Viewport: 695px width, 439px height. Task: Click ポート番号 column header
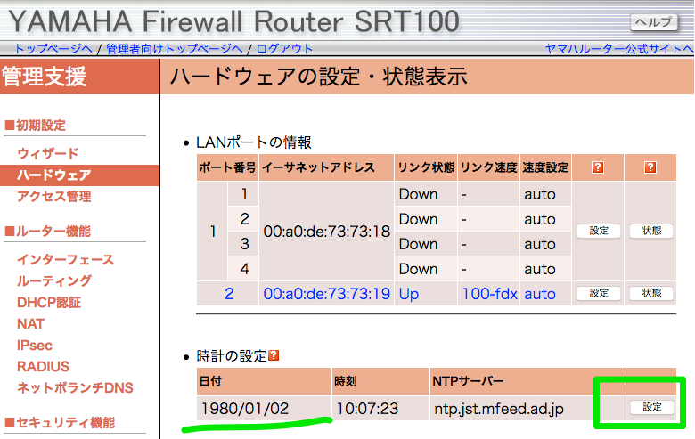(227, 167)
